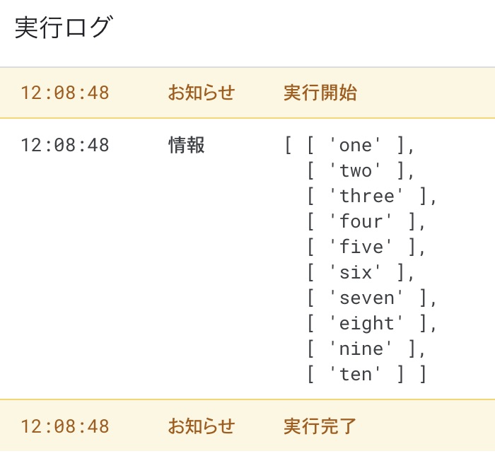The width and height of the screenshot is (495, 468).
Task: Click the first 12:08:48 timestamp
Action: (x=64, y=93)
